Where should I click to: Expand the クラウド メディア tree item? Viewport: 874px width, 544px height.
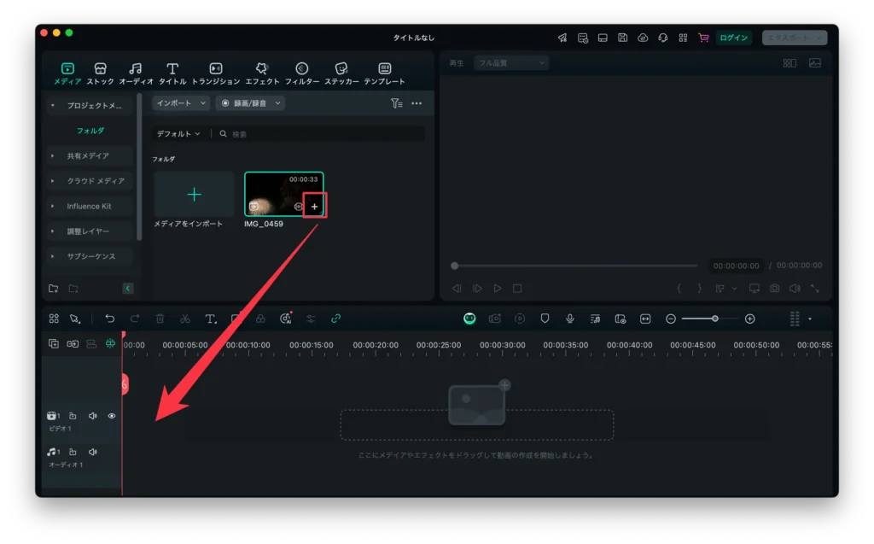tap(53, 181)
